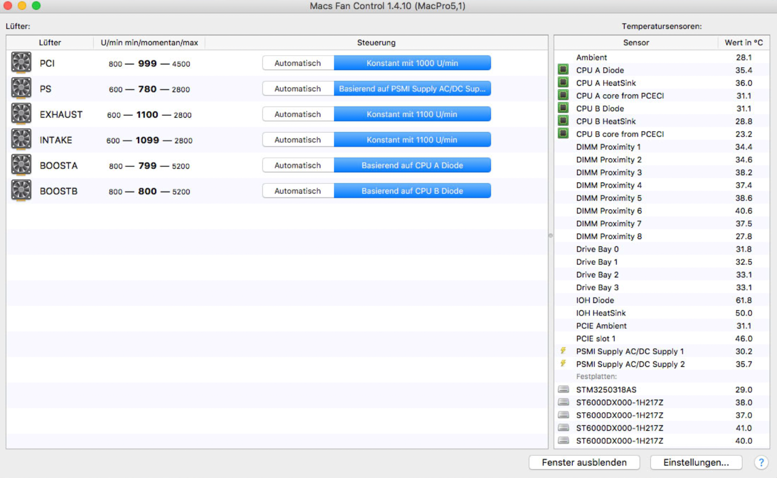Click the EXHAUST fan icon
This screenshot has width=777, height=478.
point(21,113)
